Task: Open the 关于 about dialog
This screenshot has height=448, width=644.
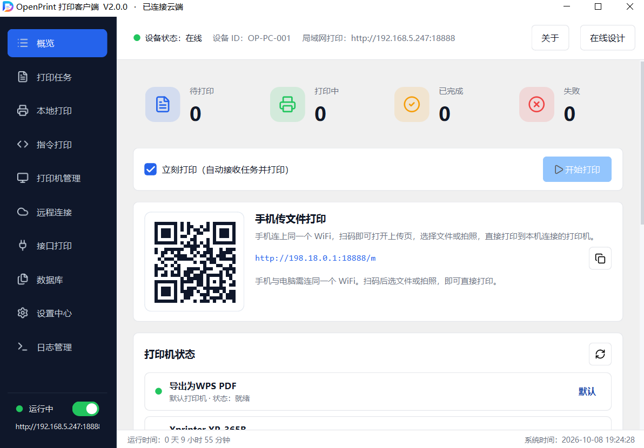Action: pyautogui.click(x=550, y=38)
